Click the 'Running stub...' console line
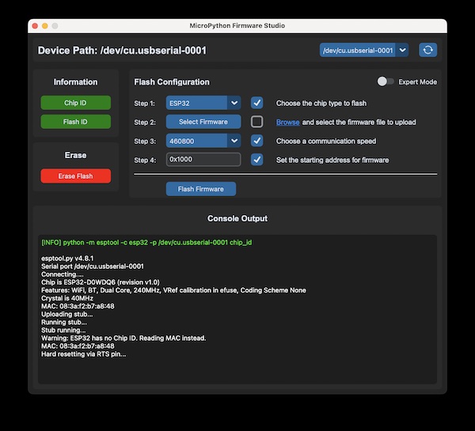Image resolution: width=475 pixels, height=431 pixels. 64,322
